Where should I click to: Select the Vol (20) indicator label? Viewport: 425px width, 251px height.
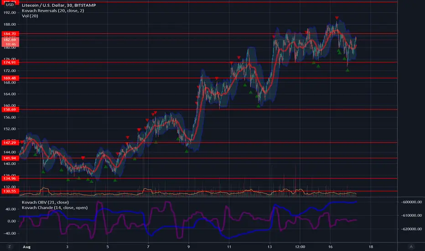[x=30, y=16]
